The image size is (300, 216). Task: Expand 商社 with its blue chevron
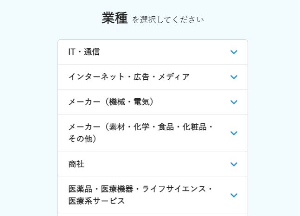click(x=234, y=164)
